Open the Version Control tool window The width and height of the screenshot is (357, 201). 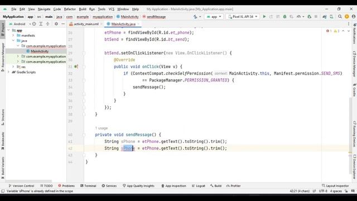pyautogui.click(x=21, y=186)
